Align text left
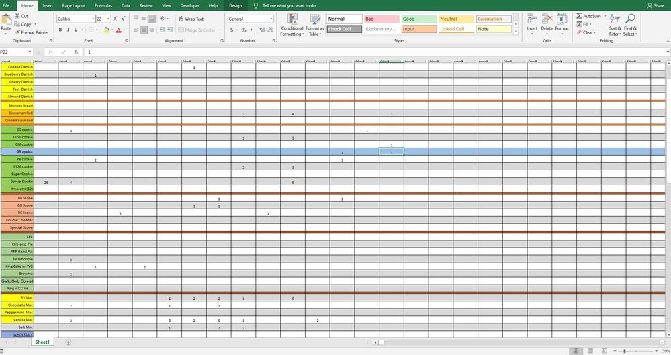This screenshot has height=355, width=671. click(x=136, y=30)
